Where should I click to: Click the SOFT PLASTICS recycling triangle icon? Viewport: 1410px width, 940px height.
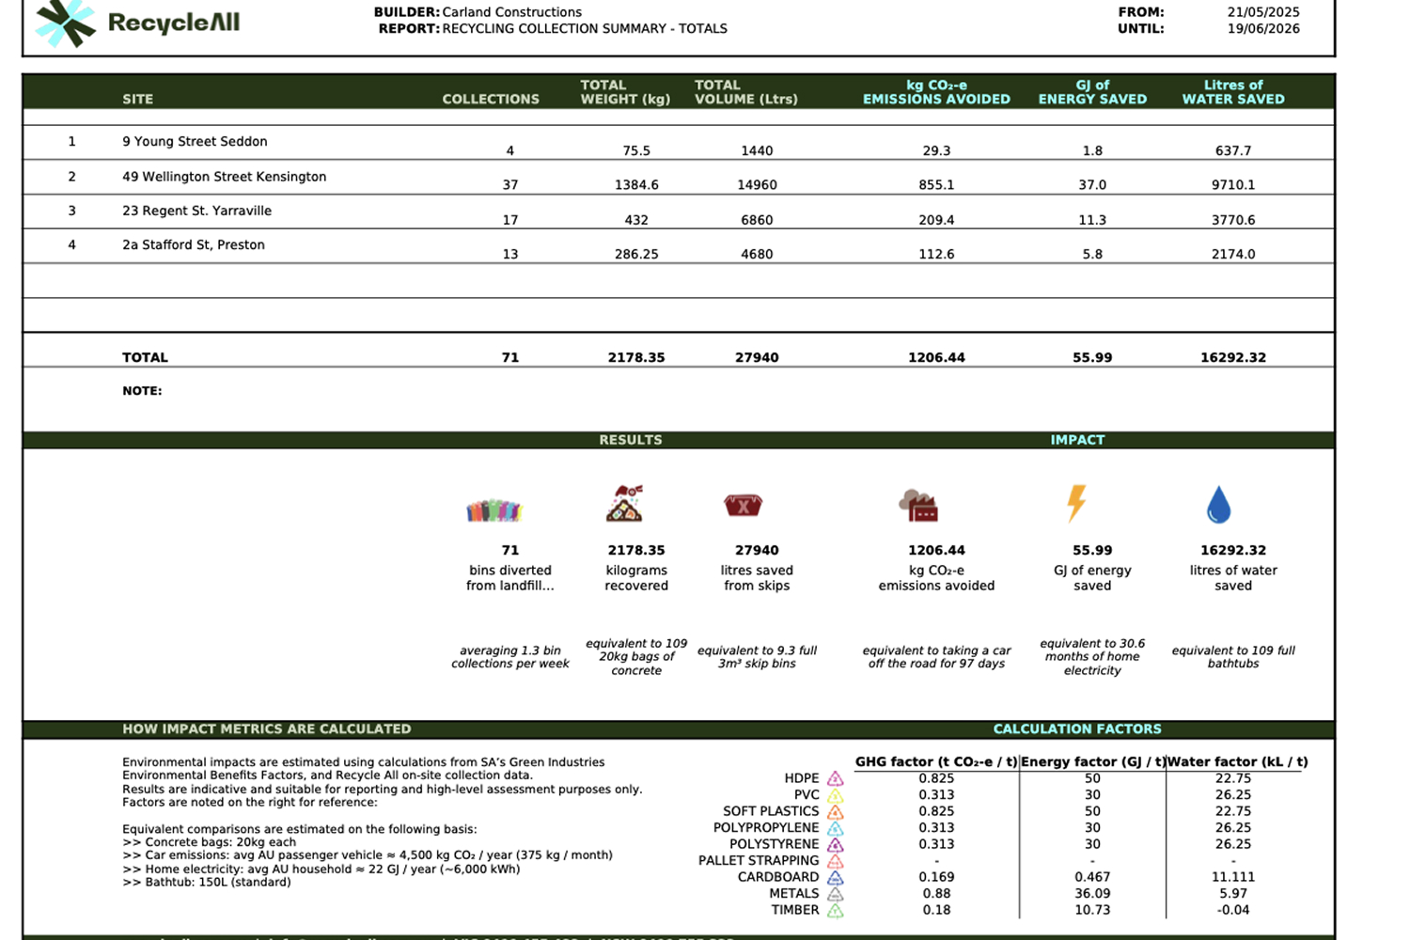point(836,811)
